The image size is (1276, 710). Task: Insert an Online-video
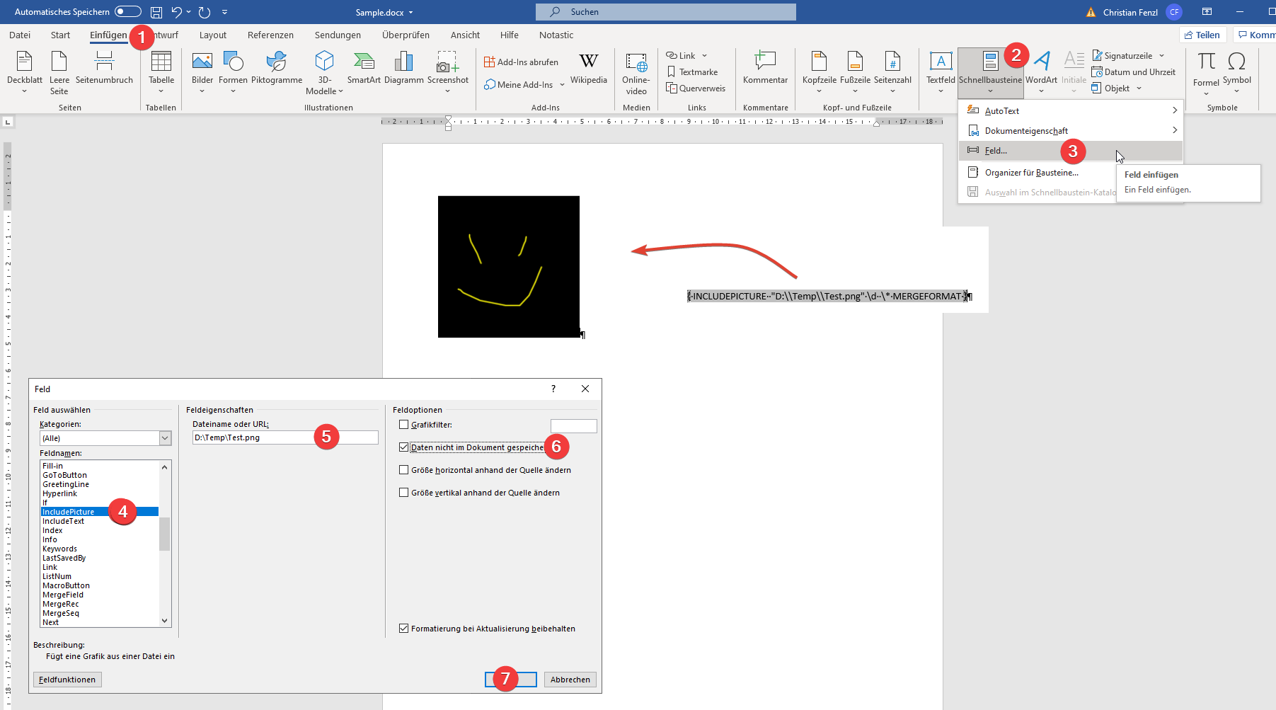[x=636, y=72]
